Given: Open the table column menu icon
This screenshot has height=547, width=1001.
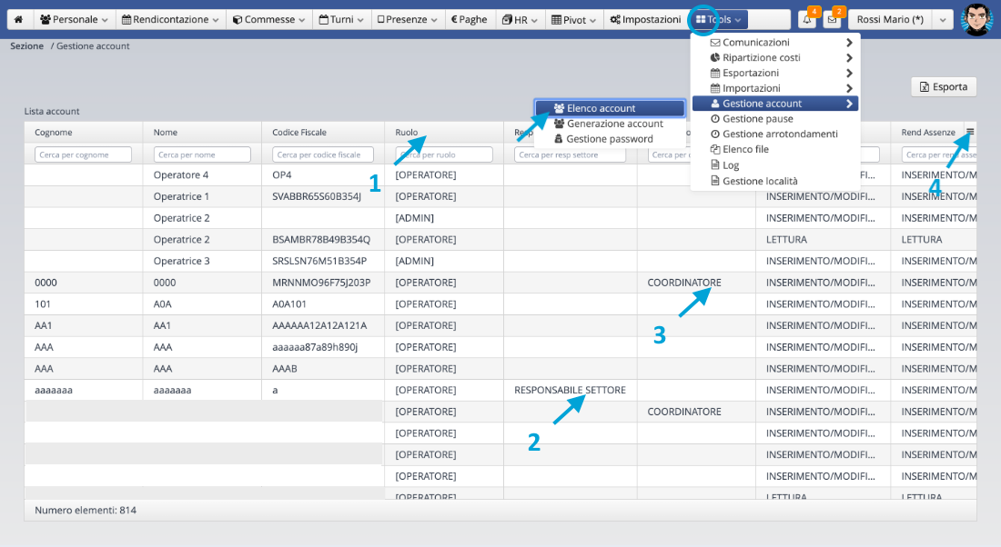Looking at the screenshot, I should click(970, 133).
